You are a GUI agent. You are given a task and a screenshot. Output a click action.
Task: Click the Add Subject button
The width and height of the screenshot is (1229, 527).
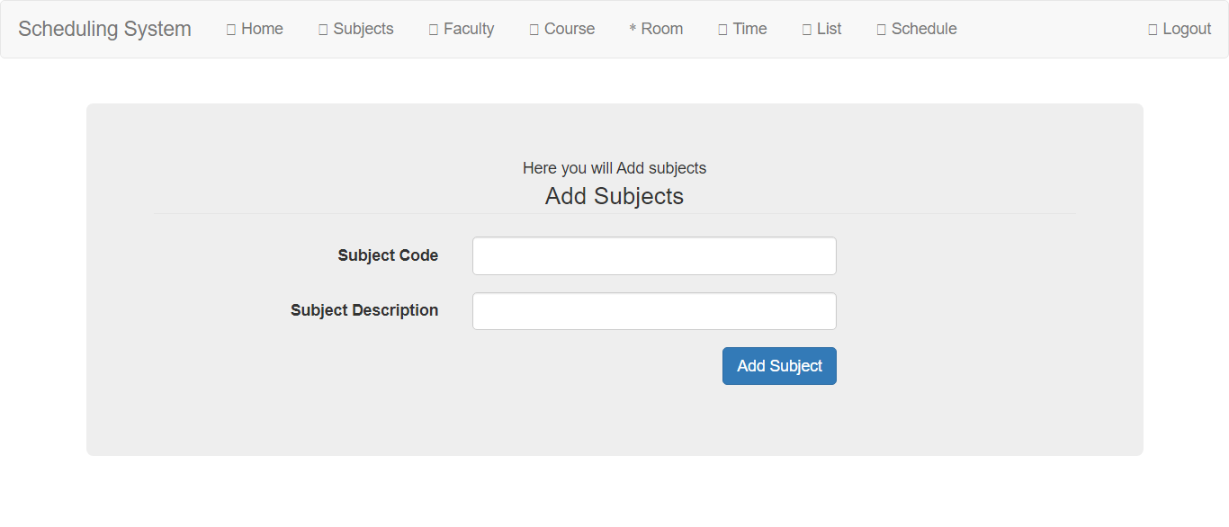coord(779,366)
